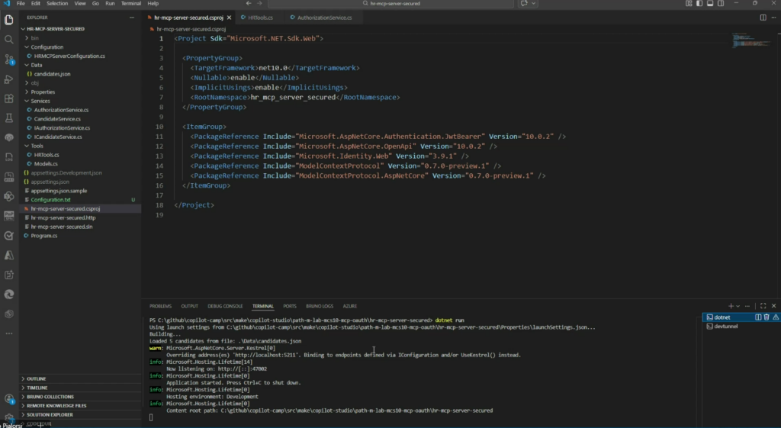Open Program.cs in the explorer
The height and width of the screenshot is (428, 781).
click(x=44, y=236)
